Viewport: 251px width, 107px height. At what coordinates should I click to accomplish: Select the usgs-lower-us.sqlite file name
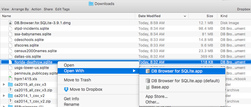32,68
